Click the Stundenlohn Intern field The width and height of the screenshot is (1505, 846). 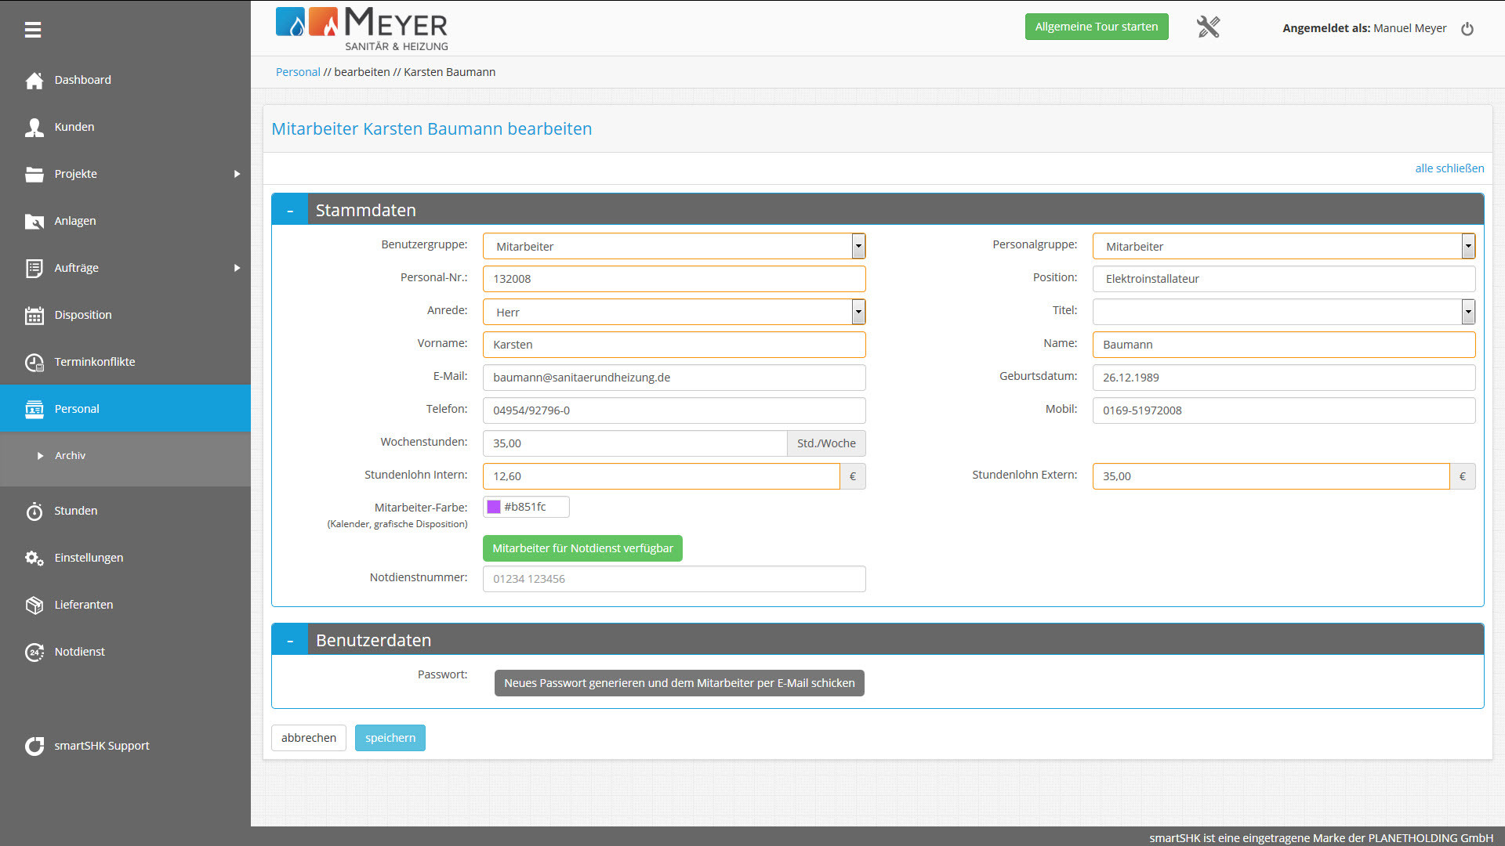coord(661,476)
